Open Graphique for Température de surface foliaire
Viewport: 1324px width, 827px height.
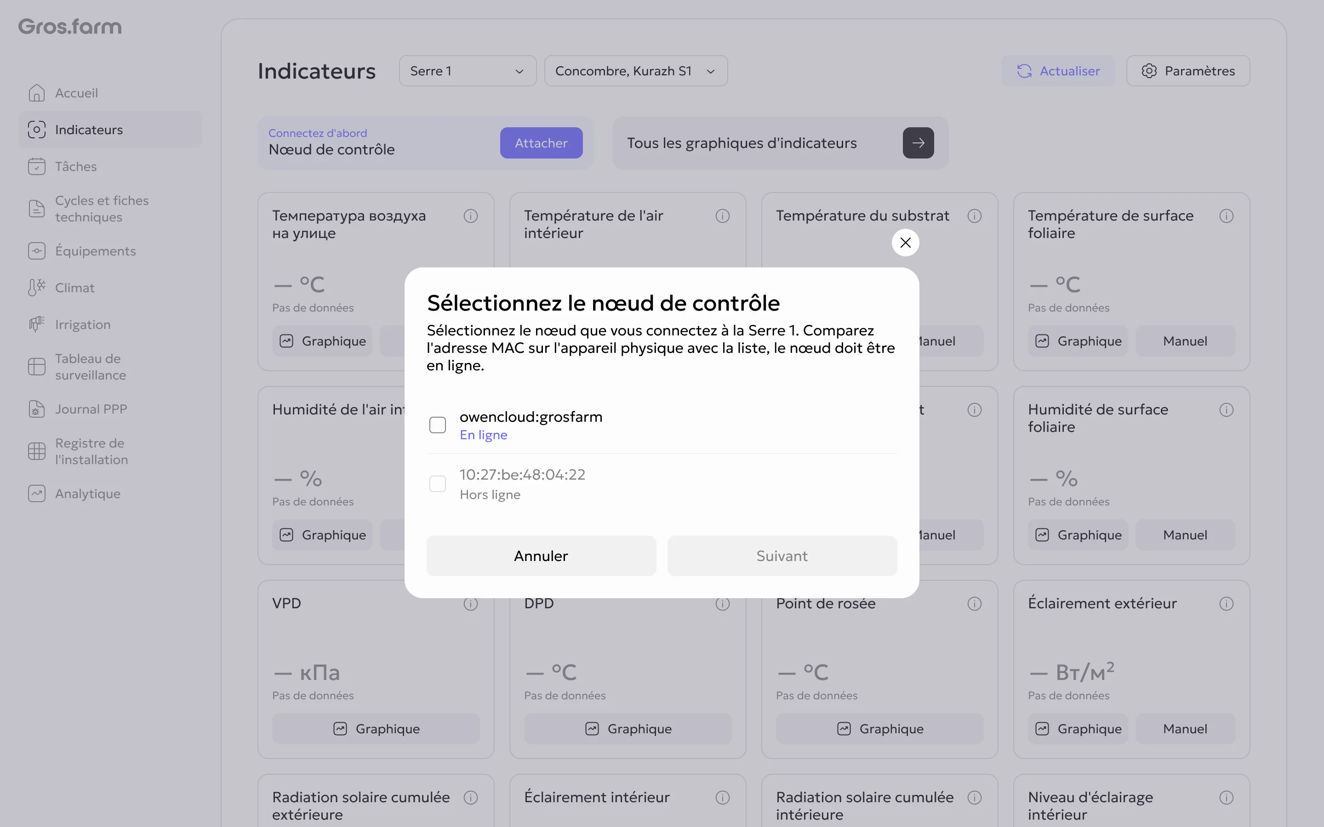point(1078,341)
